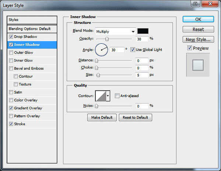Click the Choke value field
Image resolution: width=221 pixels, height=171 pixels.
click(x=142, y=68)
